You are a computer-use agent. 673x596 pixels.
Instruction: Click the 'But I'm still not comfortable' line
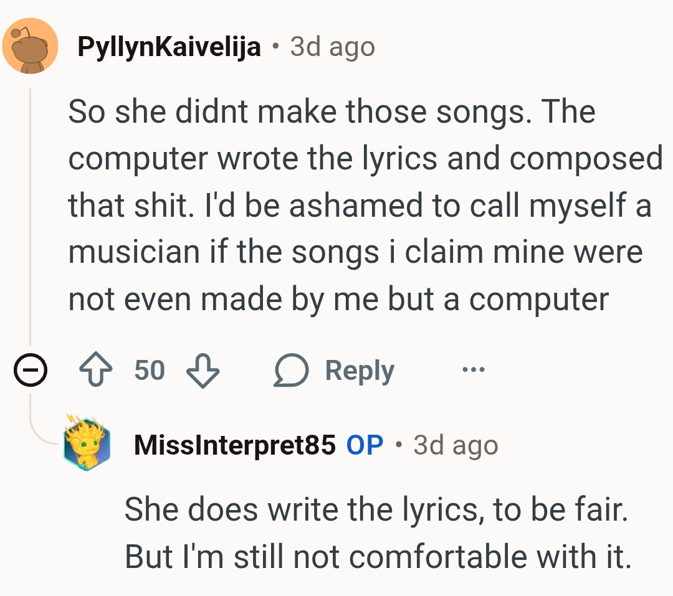(x=378, y=556)
